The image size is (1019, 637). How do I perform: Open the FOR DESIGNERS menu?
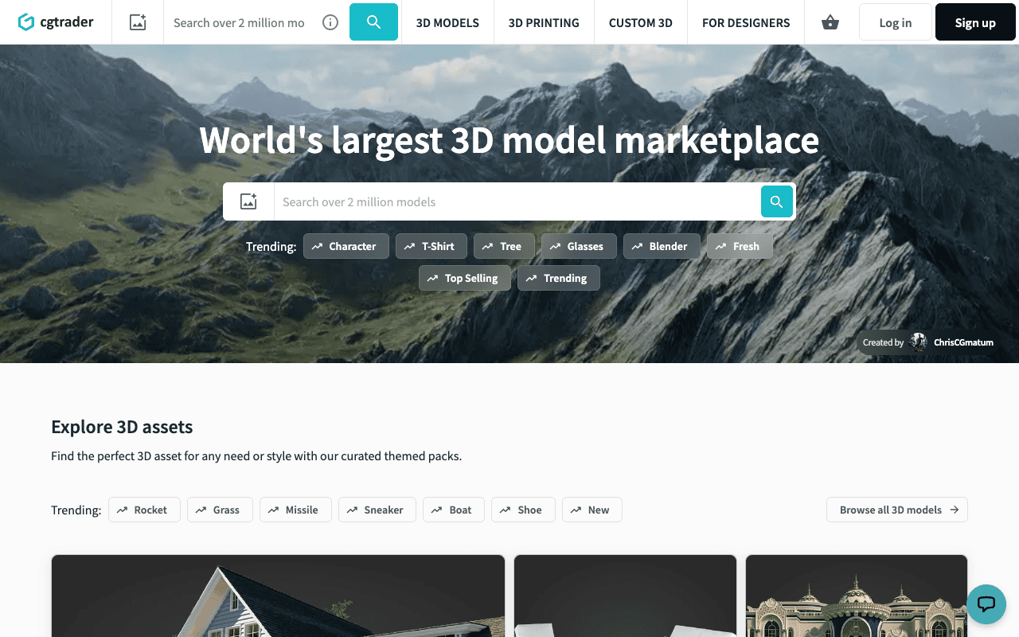[746, 22]
